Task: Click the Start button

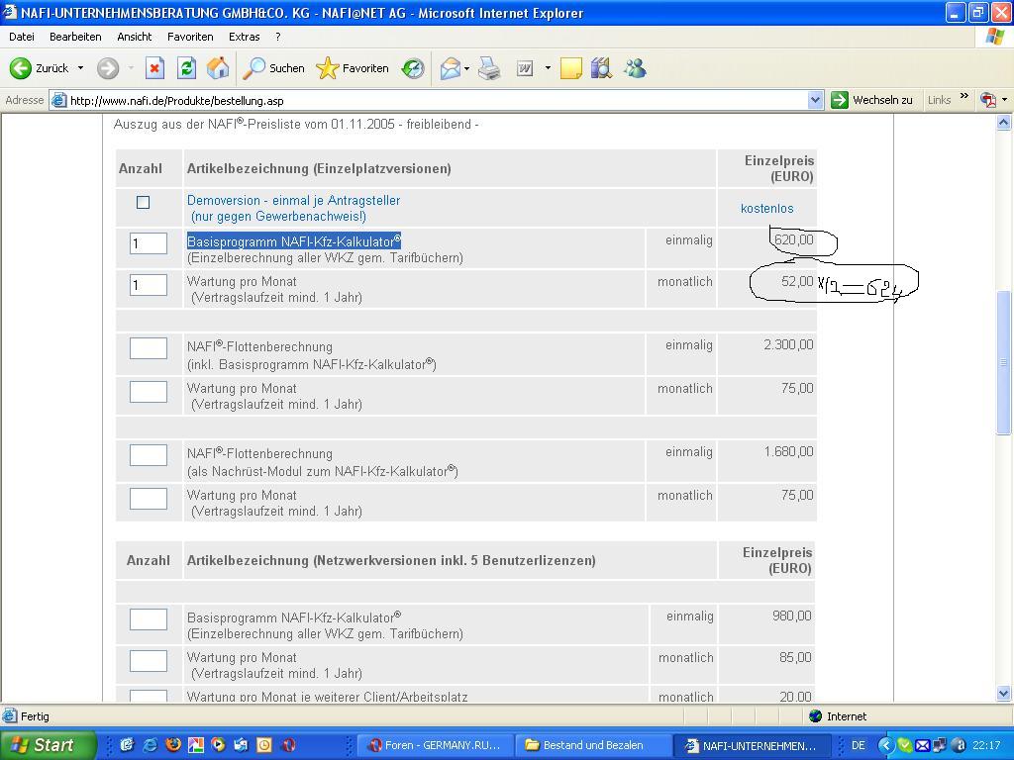Action: pyautogui.click(x=49, y=745)
